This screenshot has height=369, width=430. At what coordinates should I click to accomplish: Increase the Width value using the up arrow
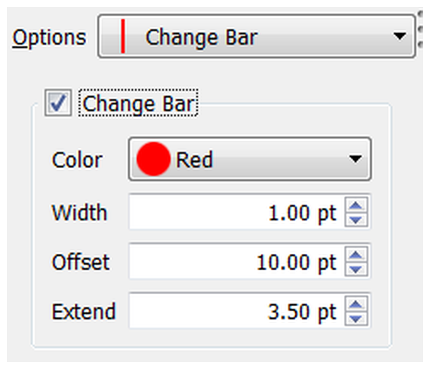click(x=356, y=205)
